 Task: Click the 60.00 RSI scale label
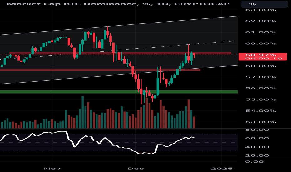click(x=257, y=138)
